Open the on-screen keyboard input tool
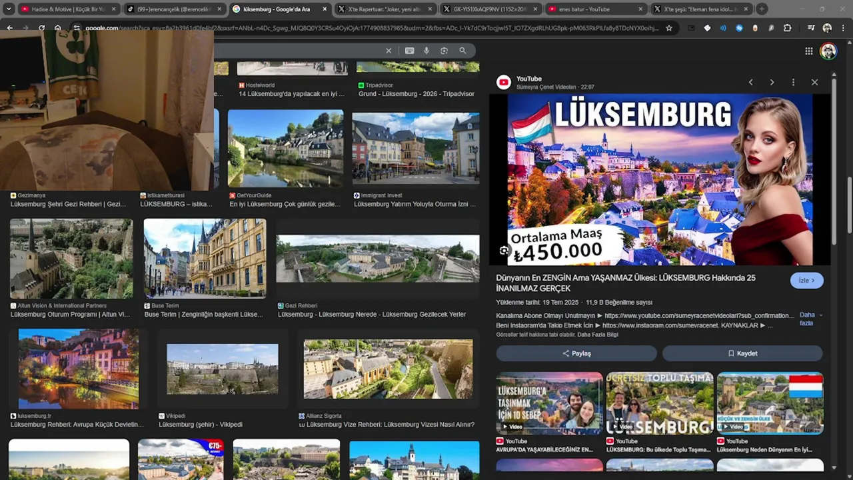The width and height of the screenshot is (853, 480). [x=409, y=51]
